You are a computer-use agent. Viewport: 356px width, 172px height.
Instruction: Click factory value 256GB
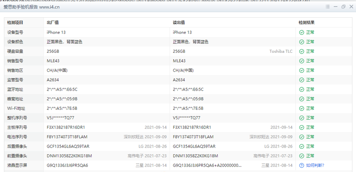pyautogui.click(x=53, y=51)
